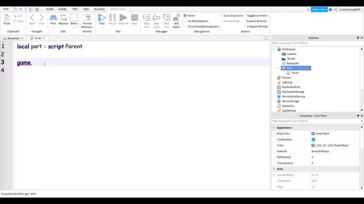Screen dimensions: 364x204
Task: Click the Stop test icon
Action: pos(135,18)
